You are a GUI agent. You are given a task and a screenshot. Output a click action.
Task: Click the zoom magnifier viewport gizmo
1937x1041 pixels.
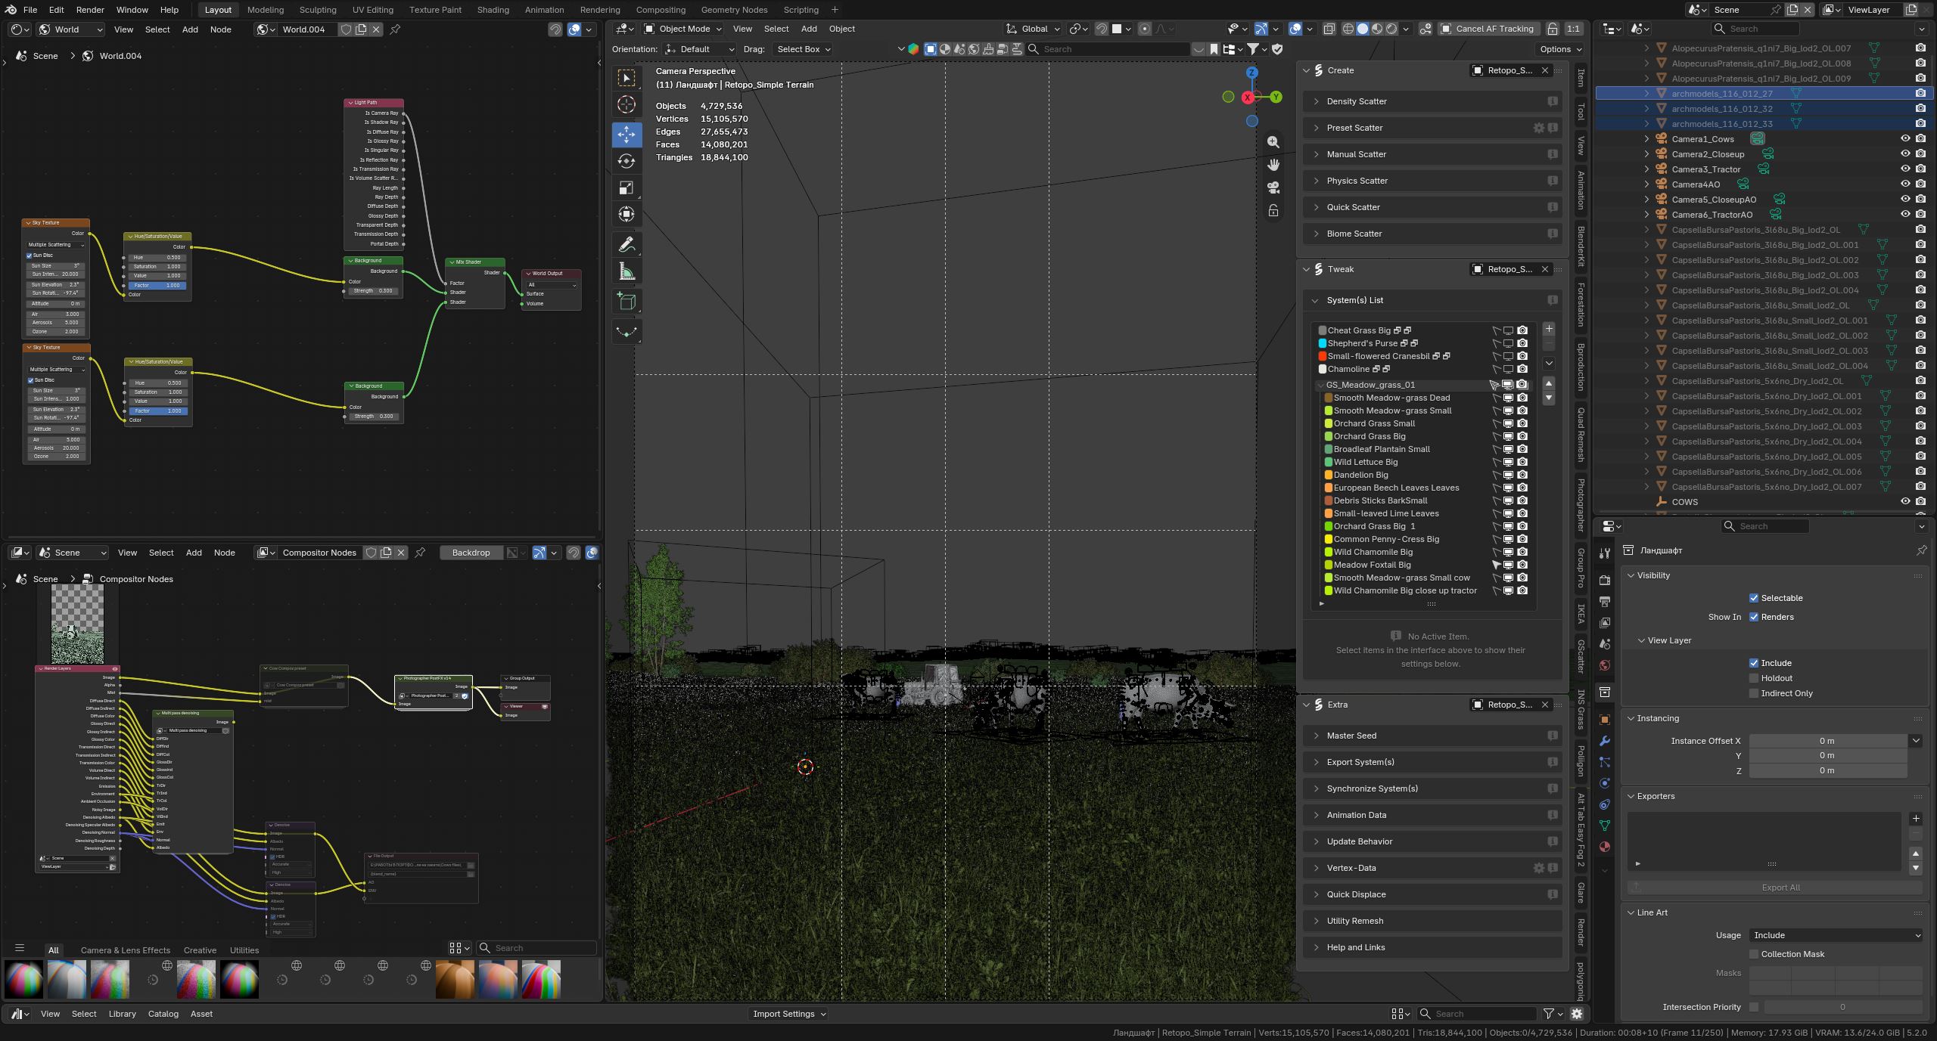[1273, 142]
